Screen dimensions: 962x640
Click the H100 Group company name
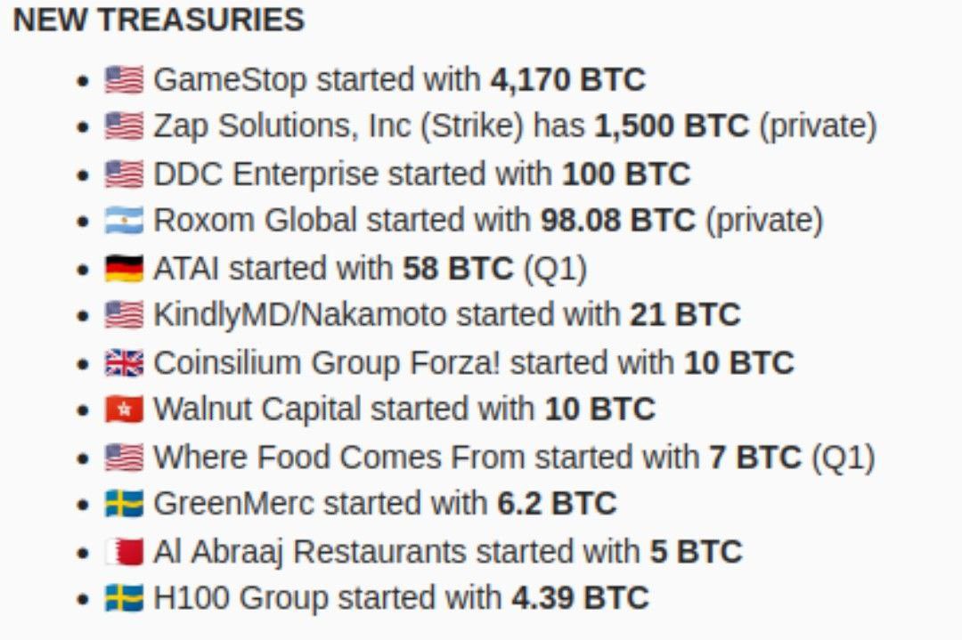tap(240, 598)
